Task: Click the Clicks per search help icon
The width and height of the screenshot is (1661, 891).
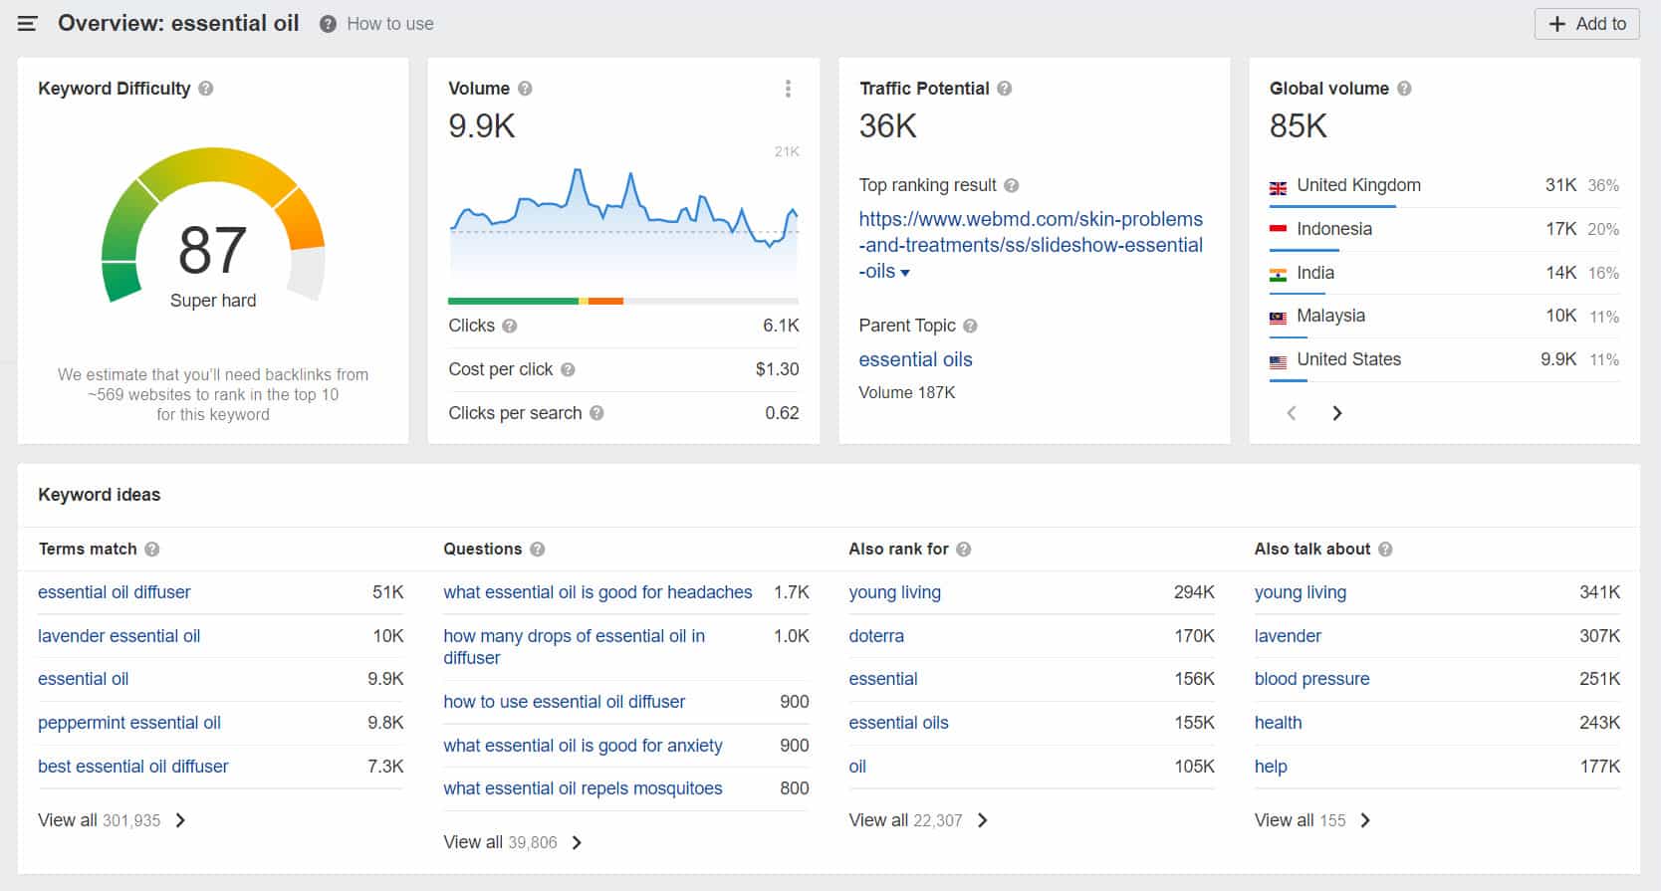Action: pos(596,413)
